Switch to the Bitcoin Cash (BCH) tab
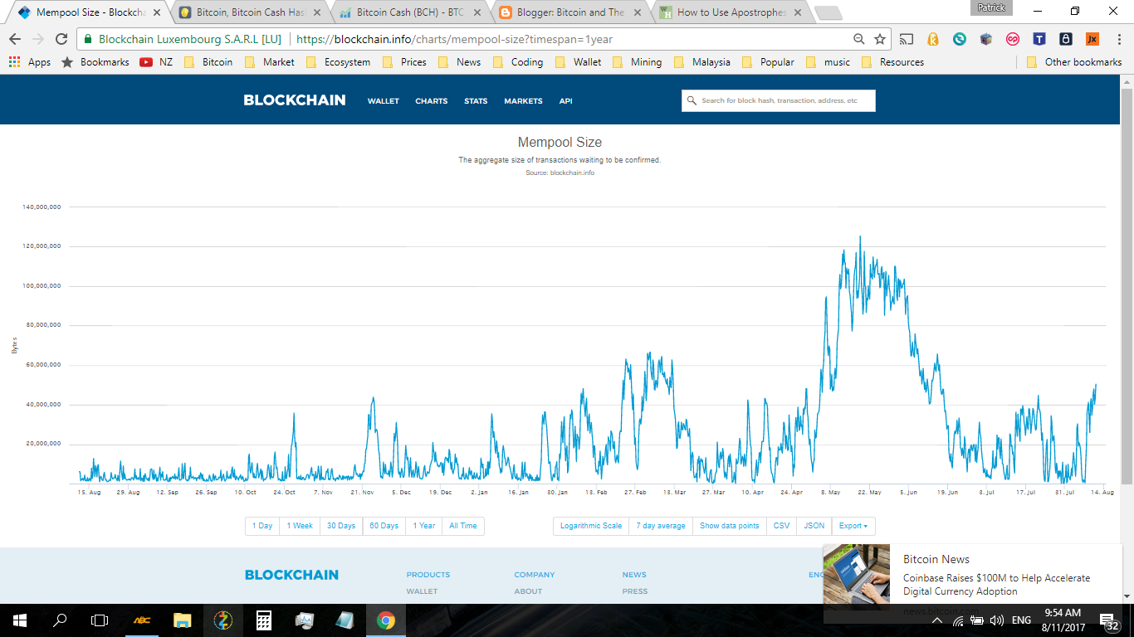 tap(409, 12)
